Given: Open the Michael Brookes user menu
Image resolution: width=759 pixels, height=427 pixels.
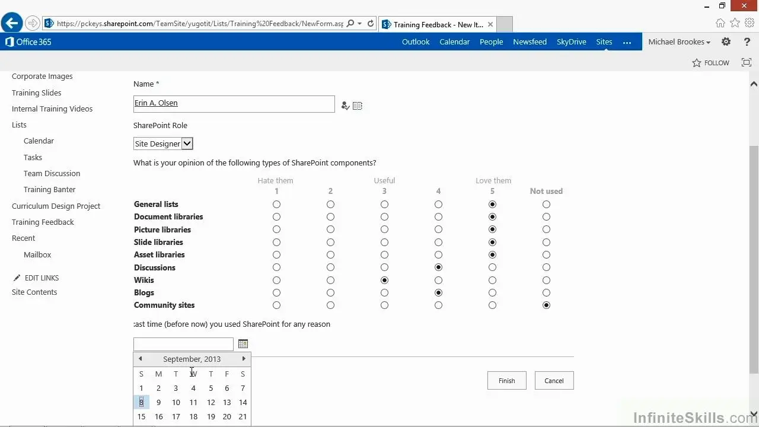Looking at the screenshot, I should coord(679,42).
